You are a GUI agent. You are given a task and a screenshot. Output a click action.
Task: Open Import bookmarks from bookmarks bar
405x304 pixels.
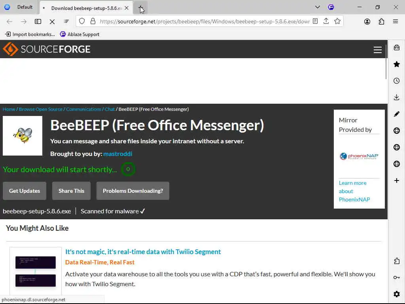[x=30, y=34]
